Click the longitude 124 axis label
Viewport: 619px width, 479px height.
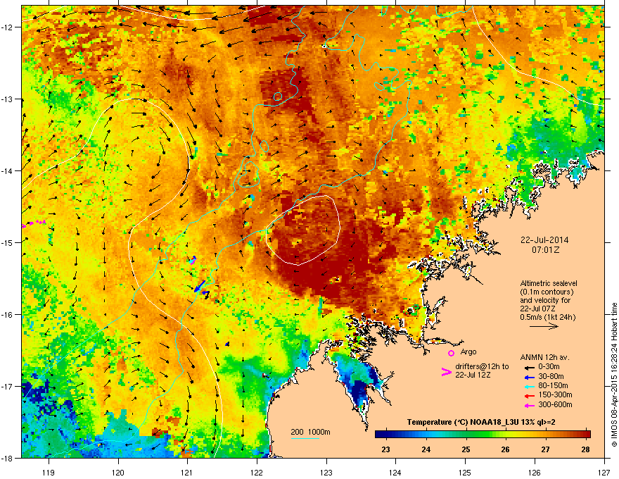click(x=395, y=472)
